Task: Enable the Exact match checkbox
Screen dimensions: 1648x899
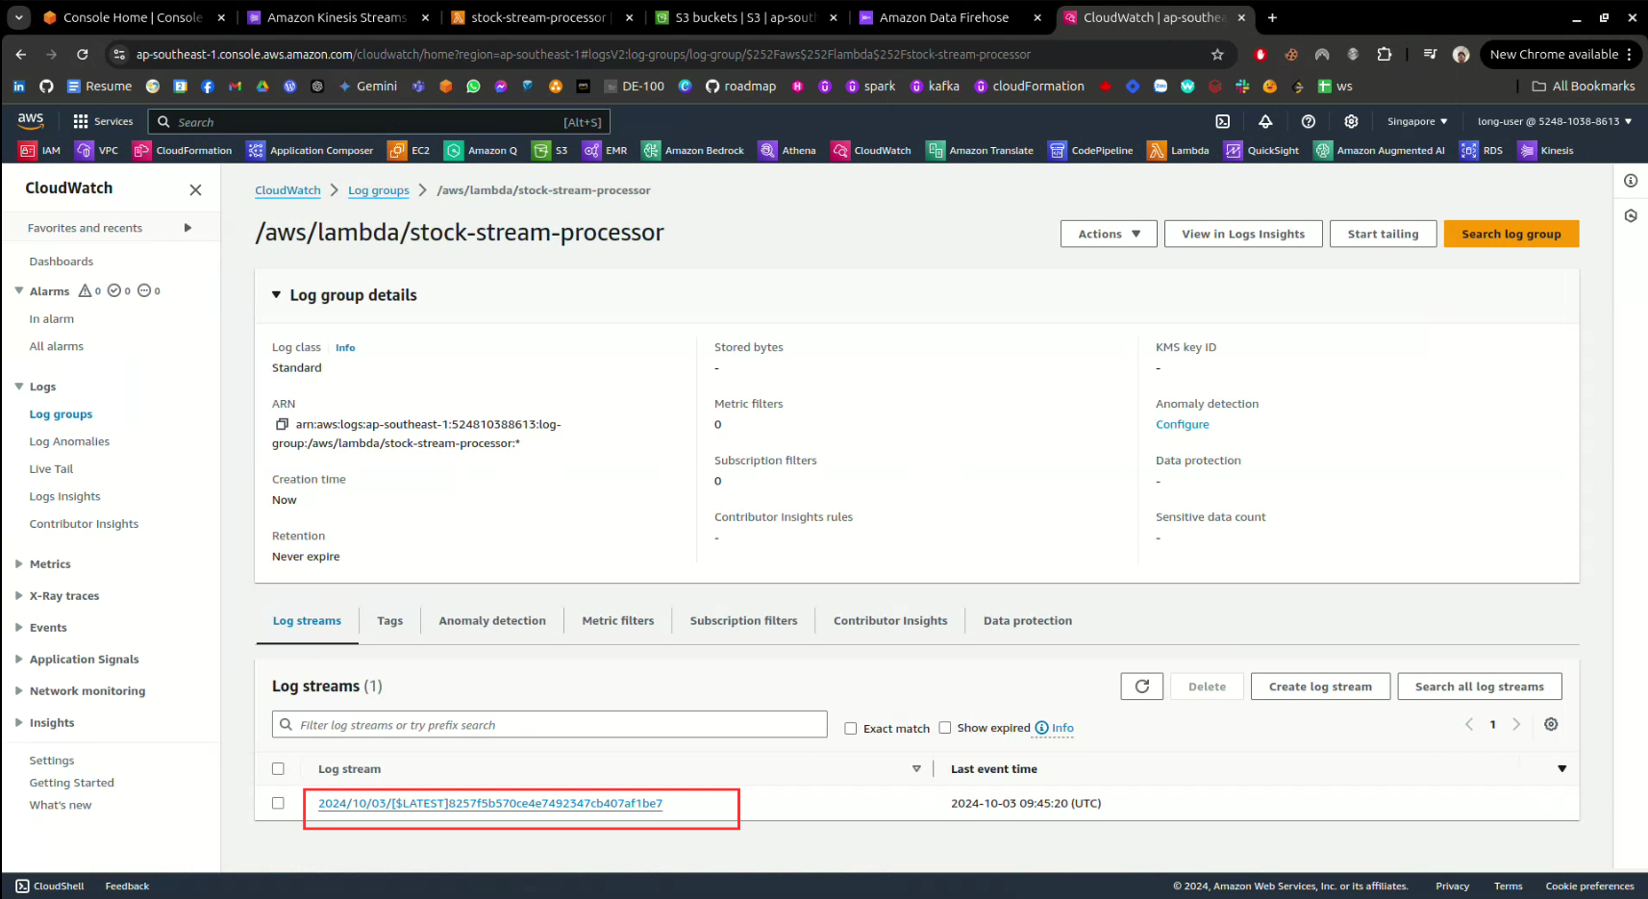Action: pos(850,728)
